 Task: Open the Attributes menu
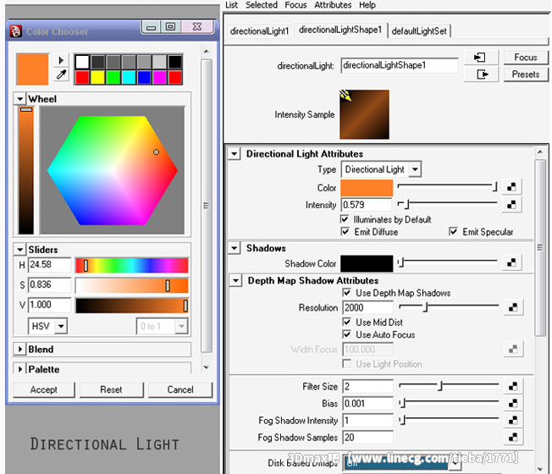[333, 5]
